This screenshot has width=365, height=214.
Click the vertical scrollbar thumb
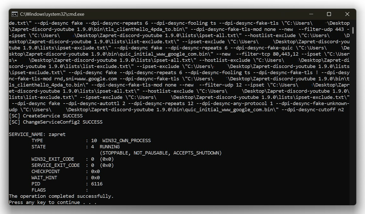pyautogui.click(x=353, y=30)
